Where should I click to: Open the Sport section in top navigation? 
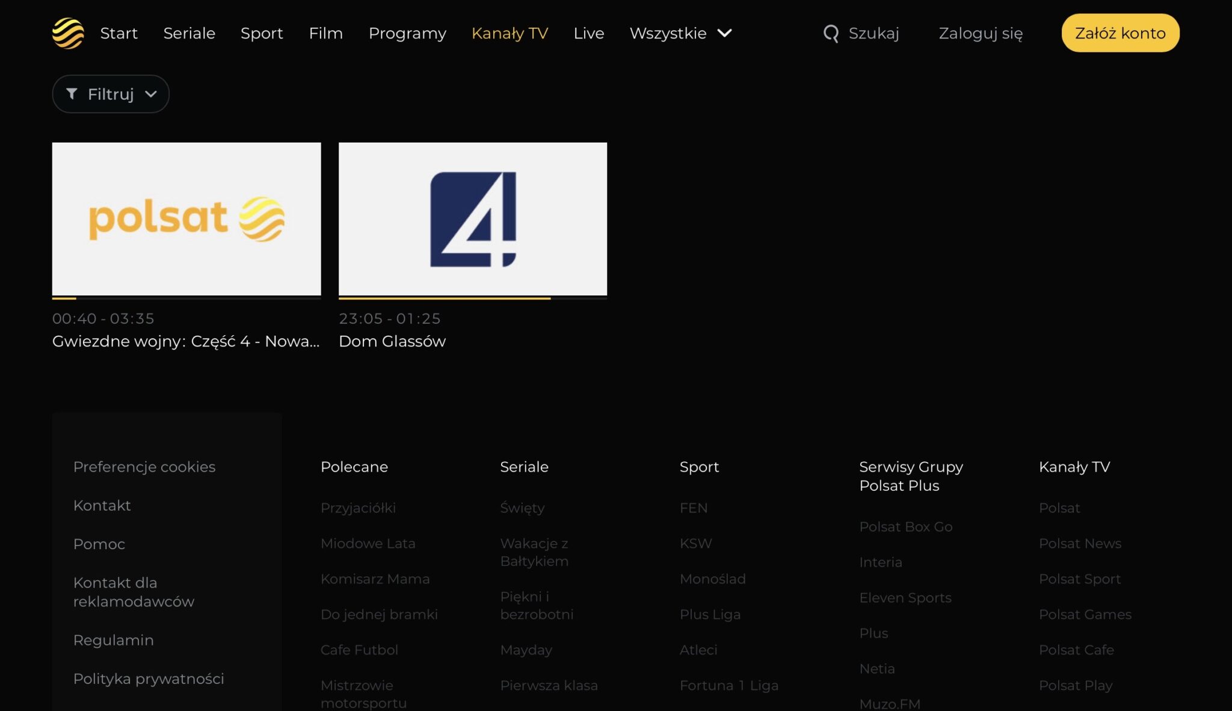262,33
